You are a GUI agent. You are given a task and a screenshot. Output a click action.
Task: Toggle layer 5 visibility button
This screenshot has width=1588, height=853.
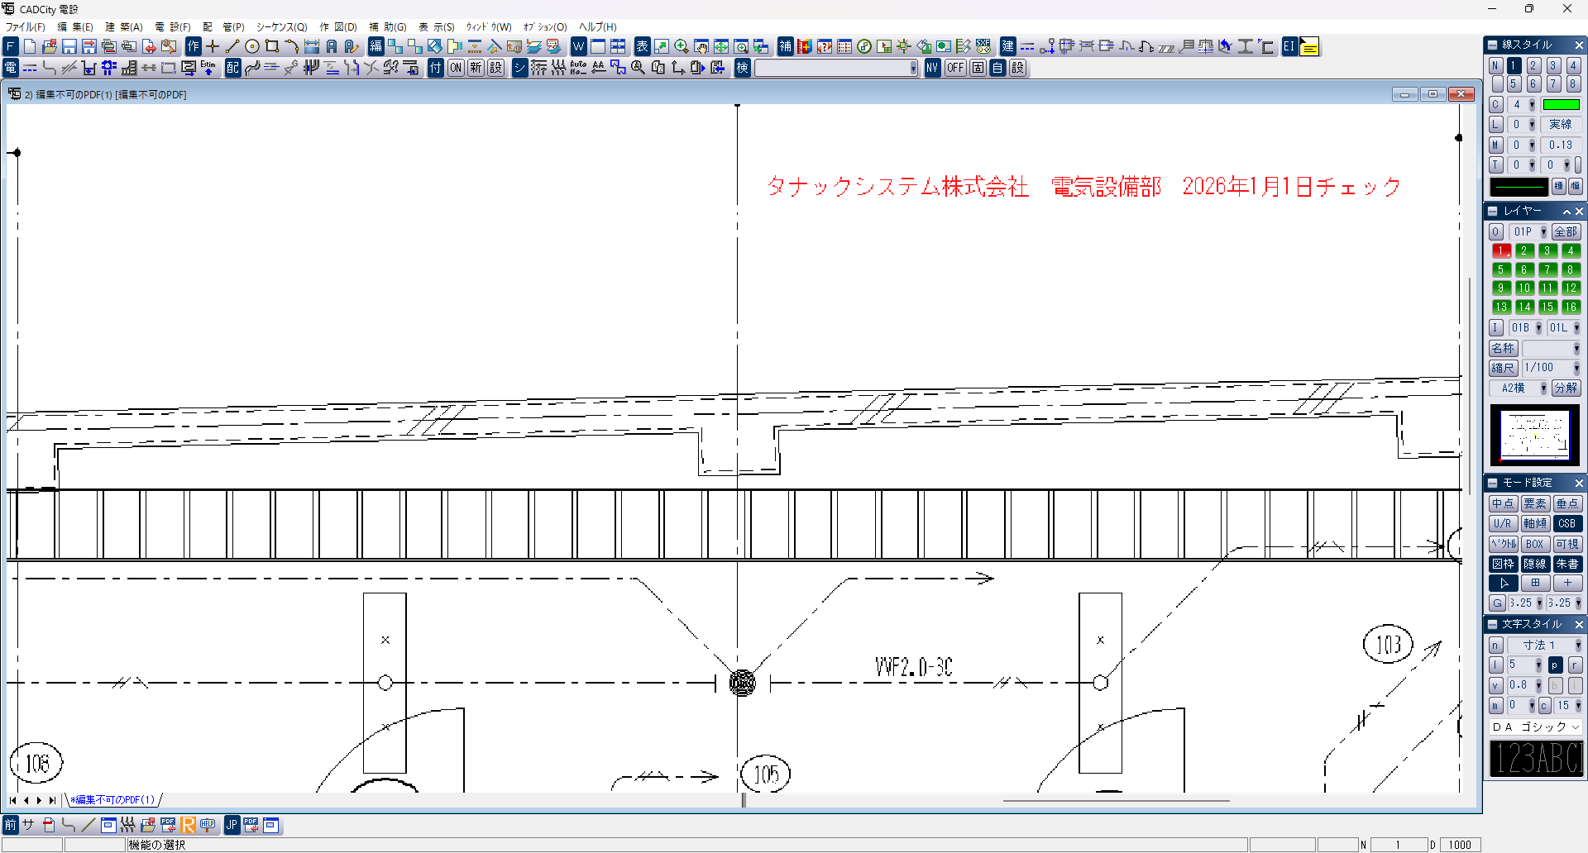click(x=1501, y=269)
